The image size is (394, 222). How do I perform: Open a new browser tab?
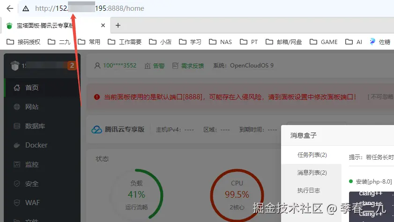[x=118, y=25]
